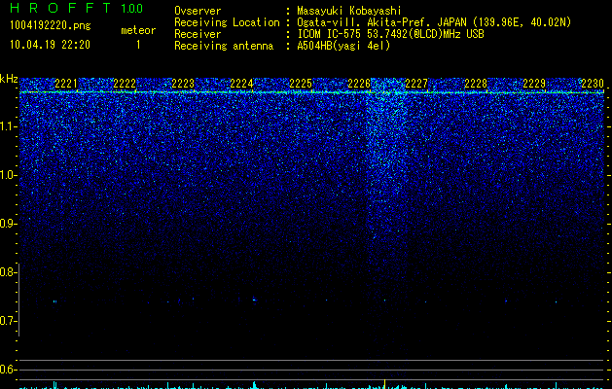Screen dimensions: 612x389
Task: Click the 0.7 kHz axis label
Action: pos(8,321)
